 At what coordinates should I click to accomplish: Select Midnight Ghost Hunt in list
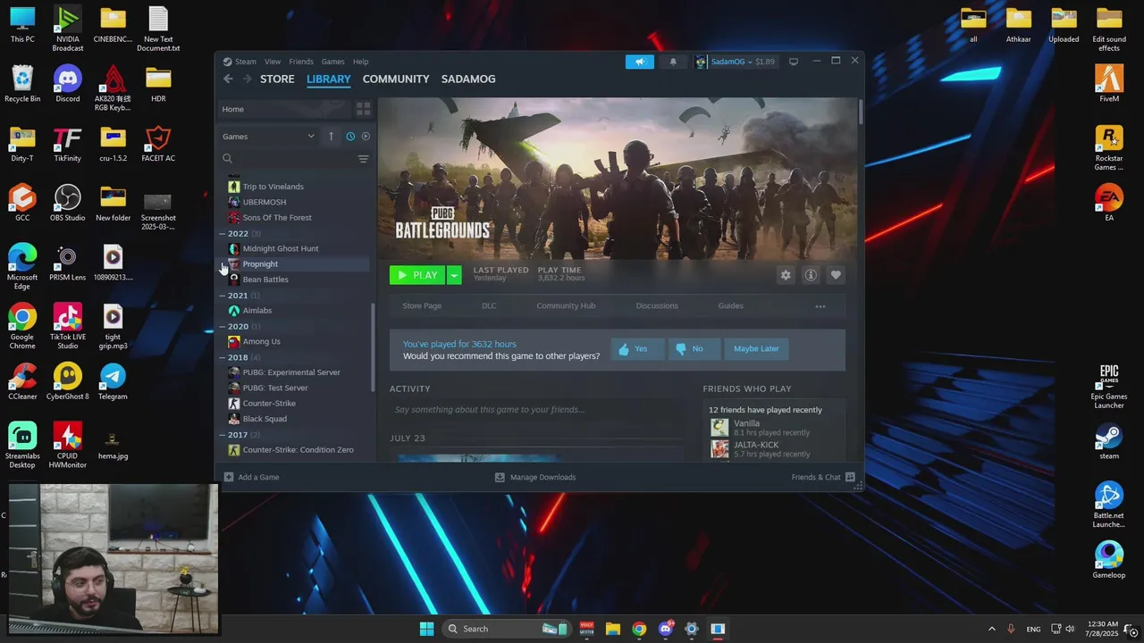pos(298,248)
